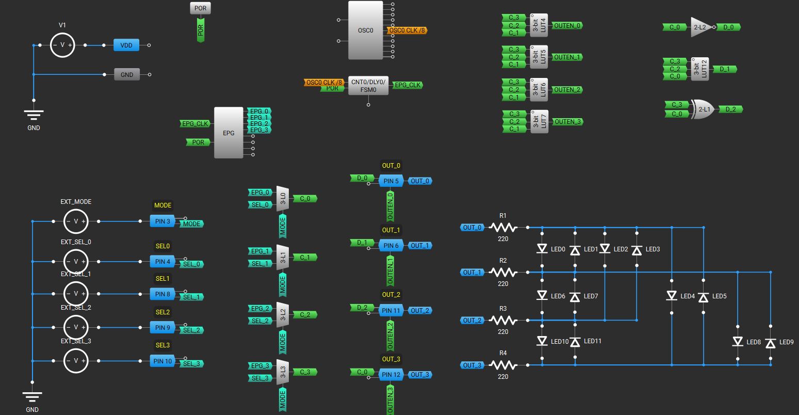Select the EXT_SEL_0 voltage source
This screenshot has width=799, height=415.
point(76,262)
